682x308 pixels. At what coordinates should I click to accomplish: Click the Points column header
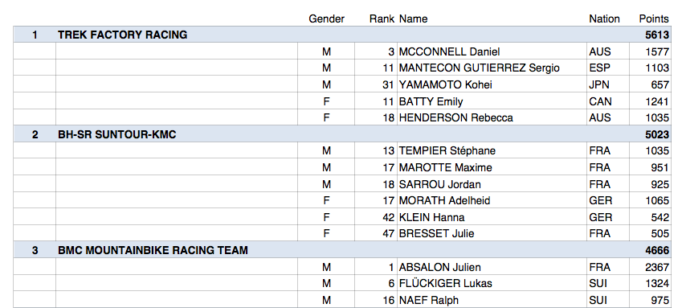click(x=654, y=18)
